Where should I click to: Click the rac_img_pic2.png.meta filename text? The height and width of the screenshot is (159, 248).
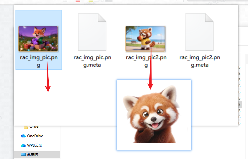pos(200,61)
